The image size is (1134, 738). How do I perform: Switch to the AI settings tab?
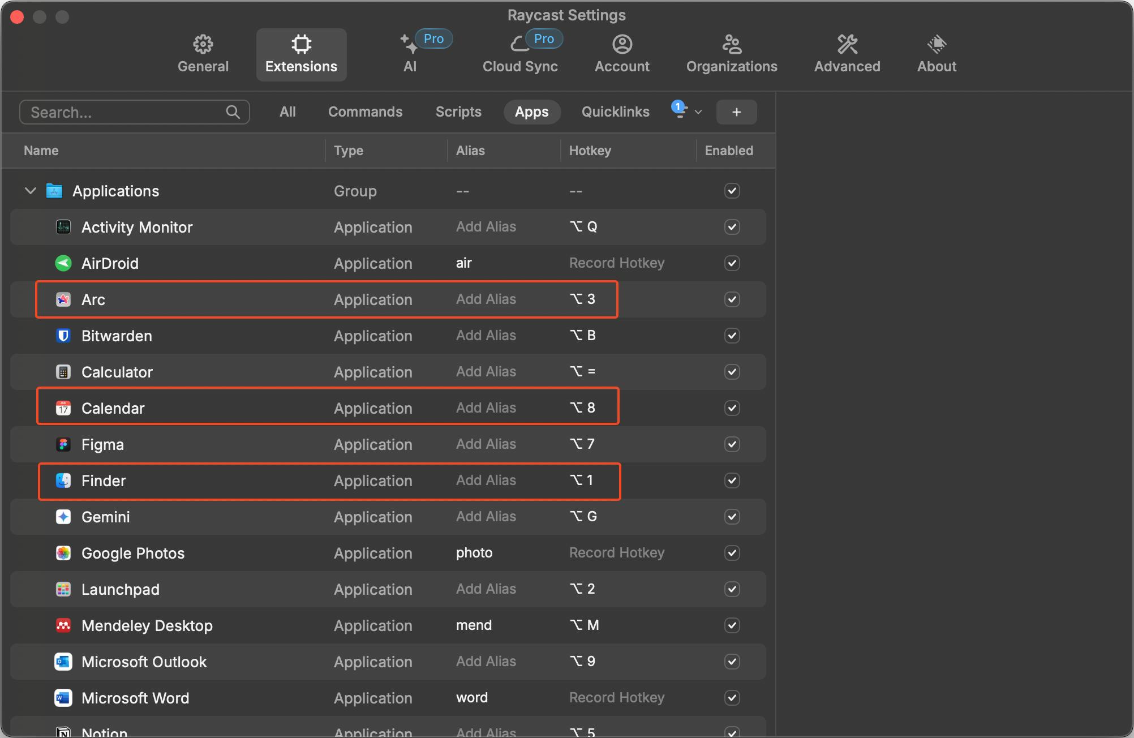[x=410, y=54]
